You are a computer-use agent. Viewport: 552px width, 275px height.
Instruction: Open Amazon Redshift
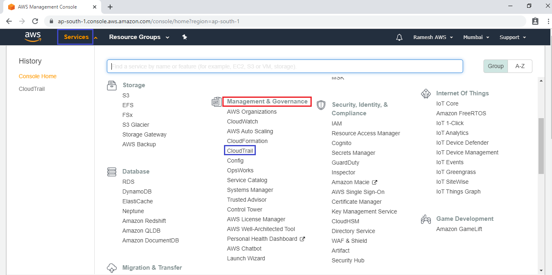(144, 221)
